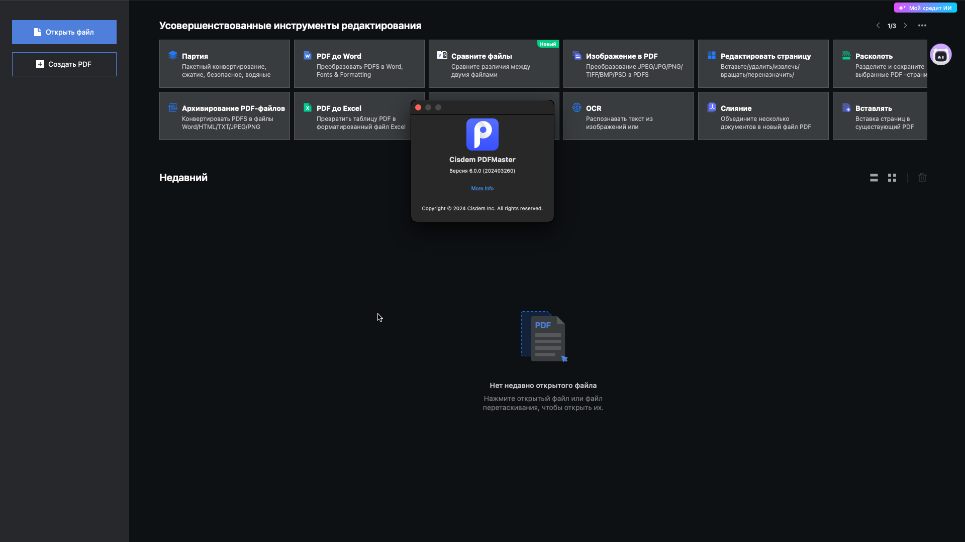Select the OCR tool icon
Viewport: 965px width, 542px height.
click(x=577, y=107)
